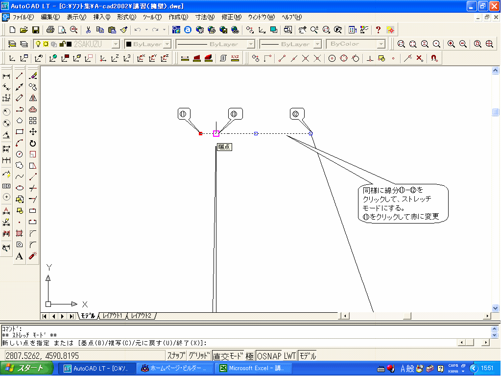Select the Rotate tool
501x376 pixels.
pos(33,143)
